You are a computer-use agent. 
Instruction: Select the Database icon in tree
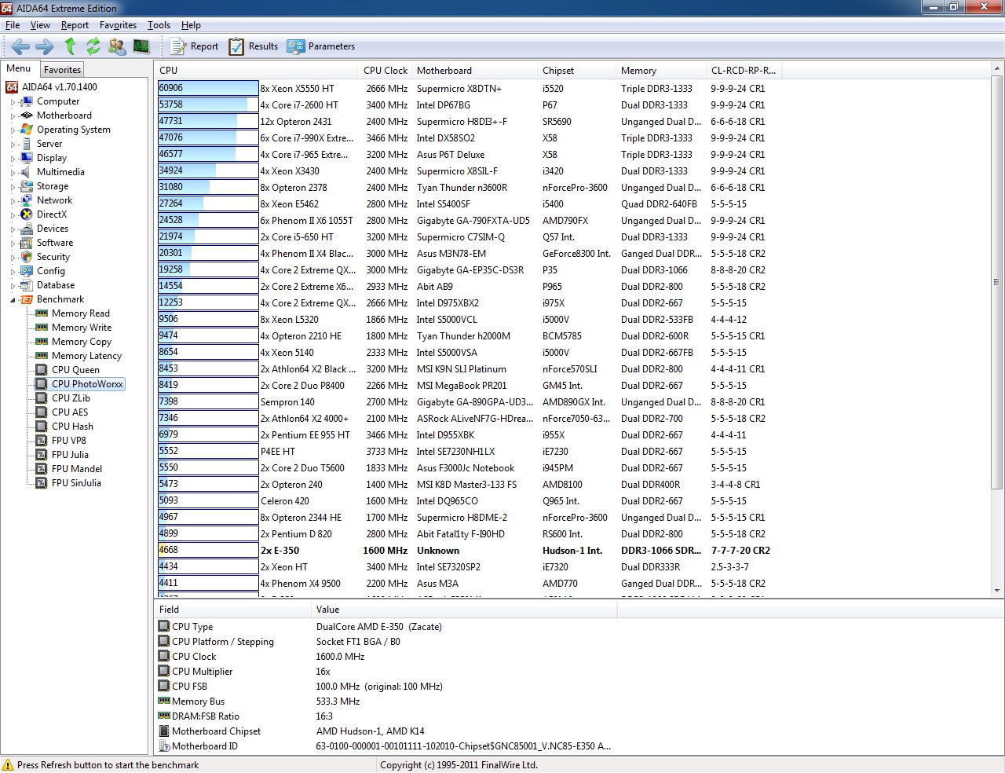pos(27,285)
